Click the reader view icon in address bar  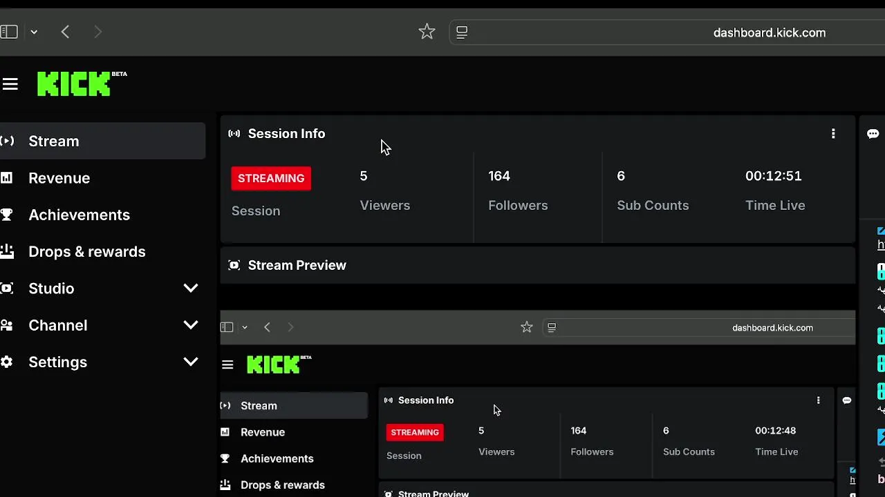[462, 32]
